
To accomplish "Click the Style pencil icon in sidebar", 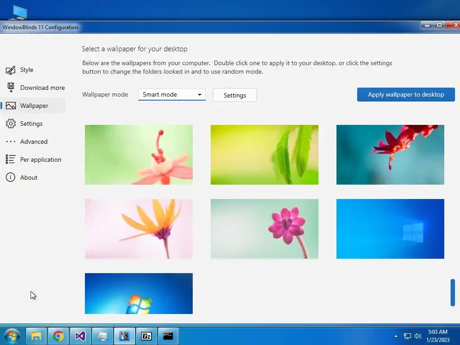I will [x=11, y=70].
